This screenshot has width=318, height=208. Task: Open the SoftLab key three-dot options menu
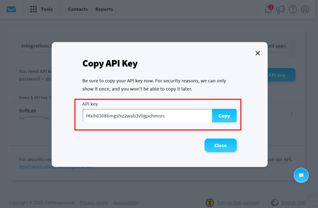pos(291,114)
